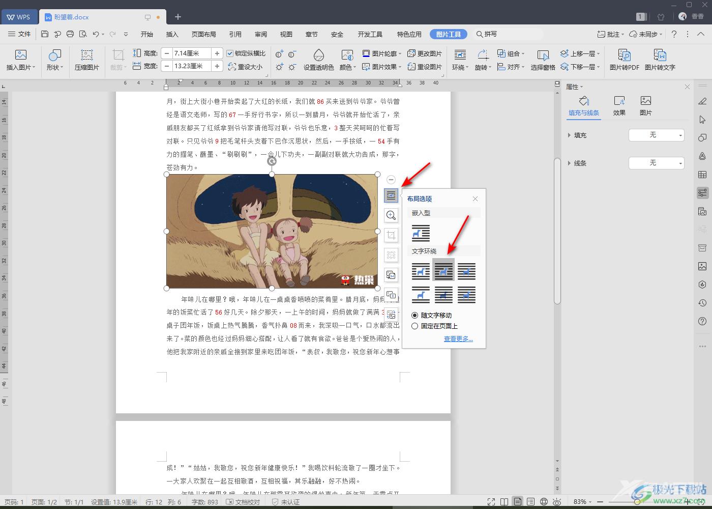Open the Developer Tools tab
This screenshot has height=509, width=712.
[x=370, y=34]
